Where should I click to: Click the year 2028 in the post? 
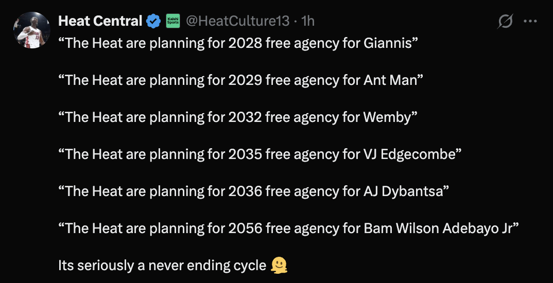(245, 43)
